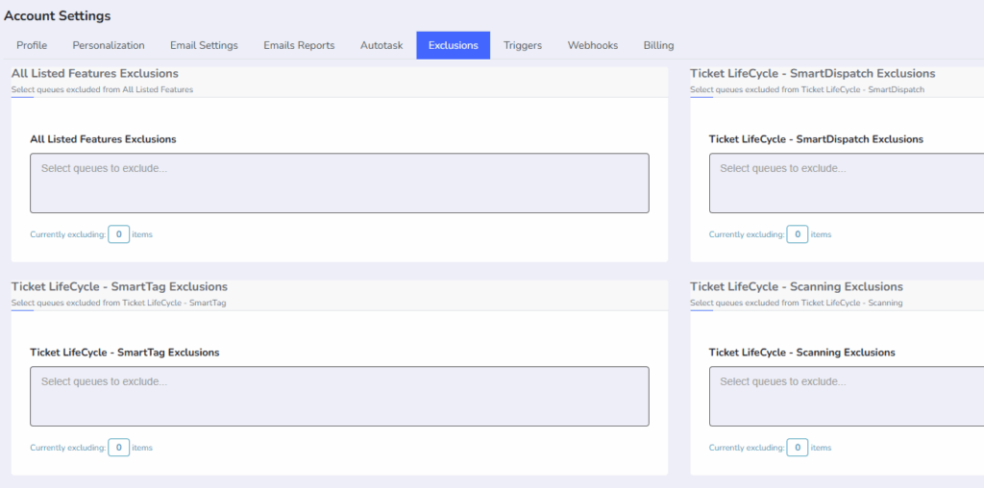Select the Autotask tab
Image resolution: width=984 pixels, height=488 pixels.
381,45
